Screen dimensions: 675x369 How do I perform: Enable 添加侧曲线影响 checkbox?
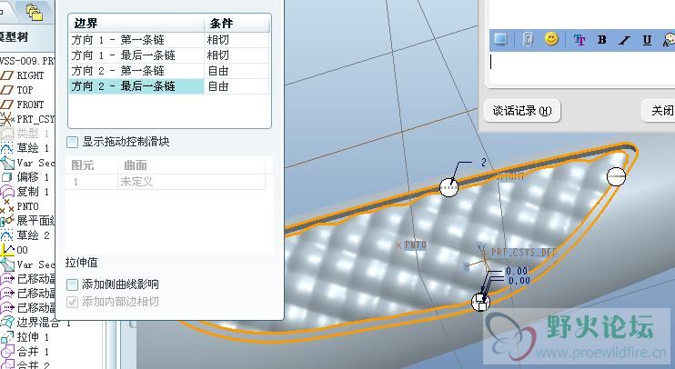(73, 284)
